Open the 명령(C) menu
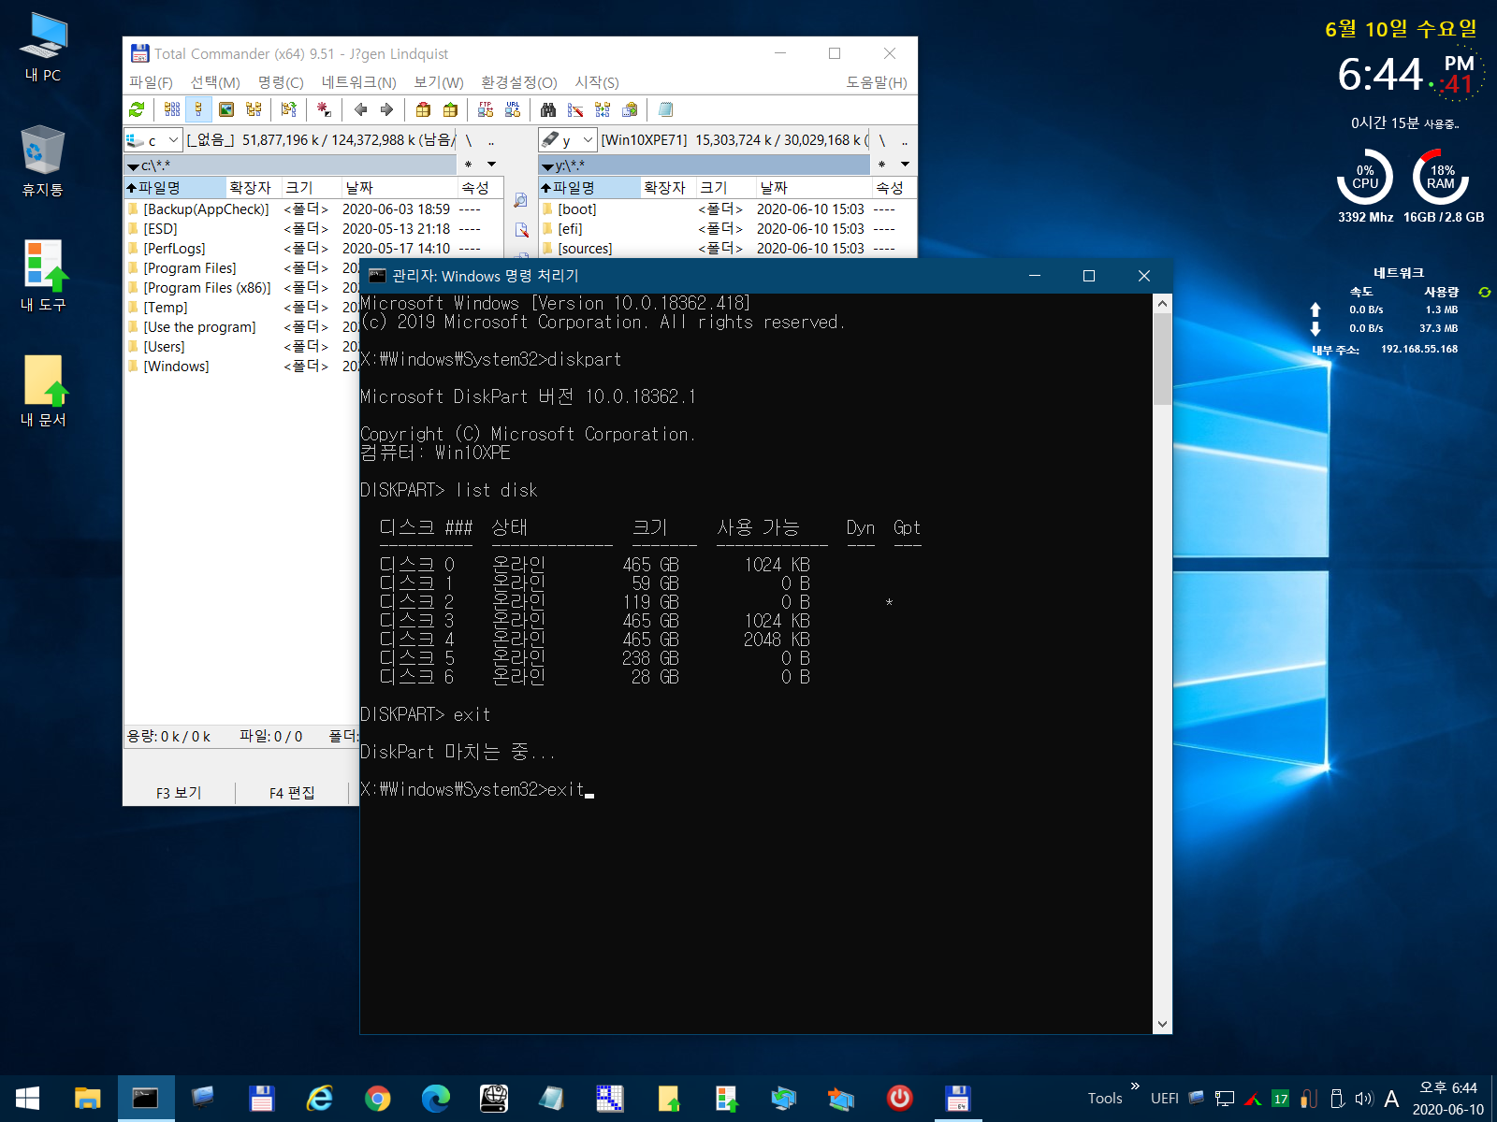The height and width of the screenshot is (1122, 1497). pyautogui.click(x=281, y=82)
